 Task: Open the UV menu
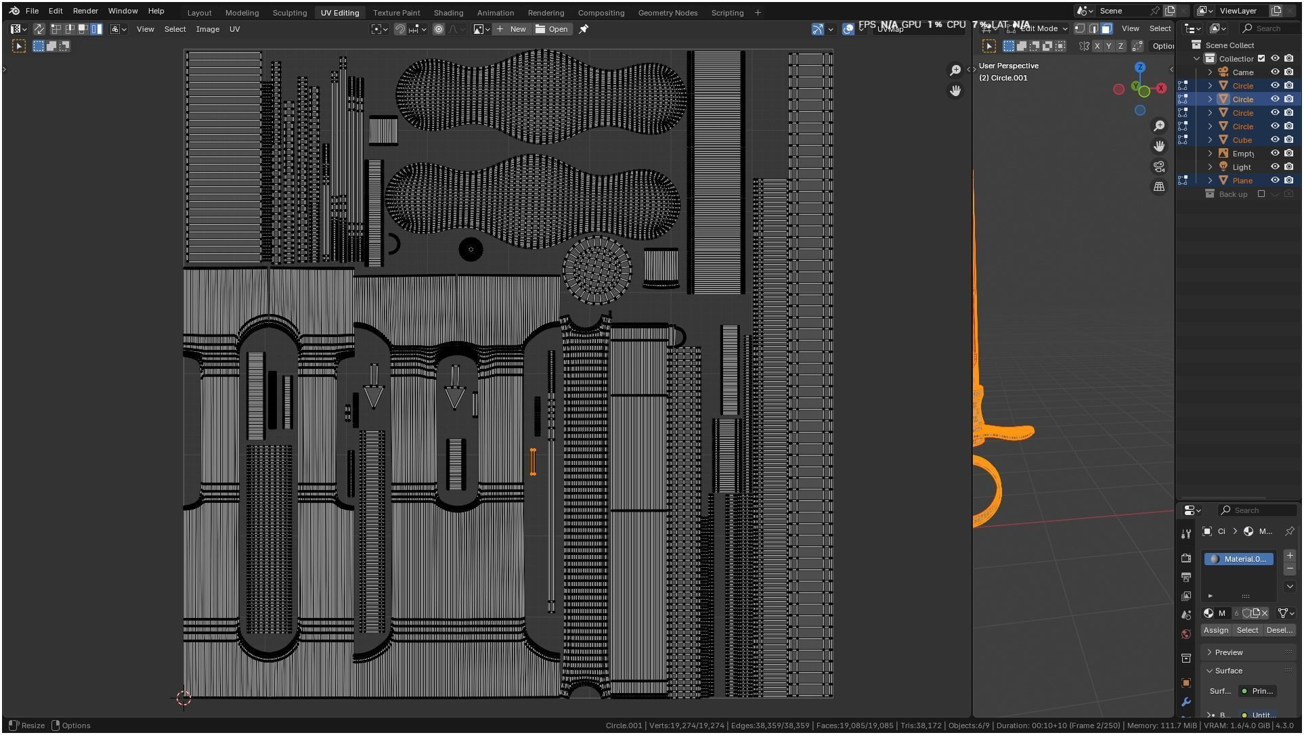click(x=234, y=29)
